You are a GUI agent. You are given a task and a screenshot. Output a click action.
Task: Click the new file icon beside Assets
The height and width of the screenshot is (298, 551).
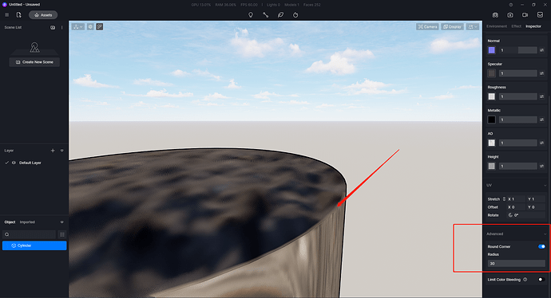[x=18, y=14]
